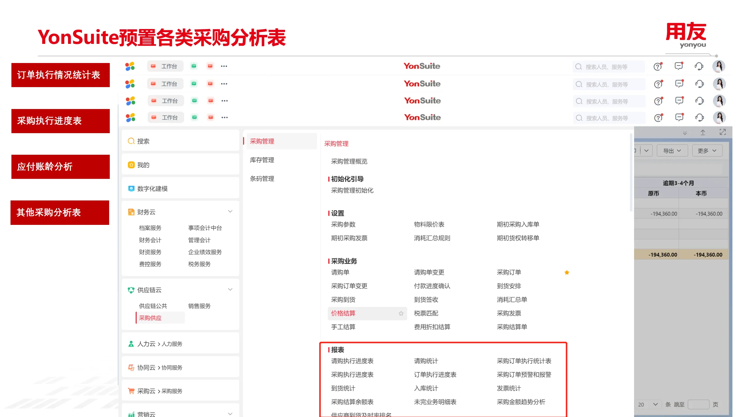Open the 未完业务明细表 report link
Image resolution: width=742 pixels, height=417 pixels.
click(435, 402)
